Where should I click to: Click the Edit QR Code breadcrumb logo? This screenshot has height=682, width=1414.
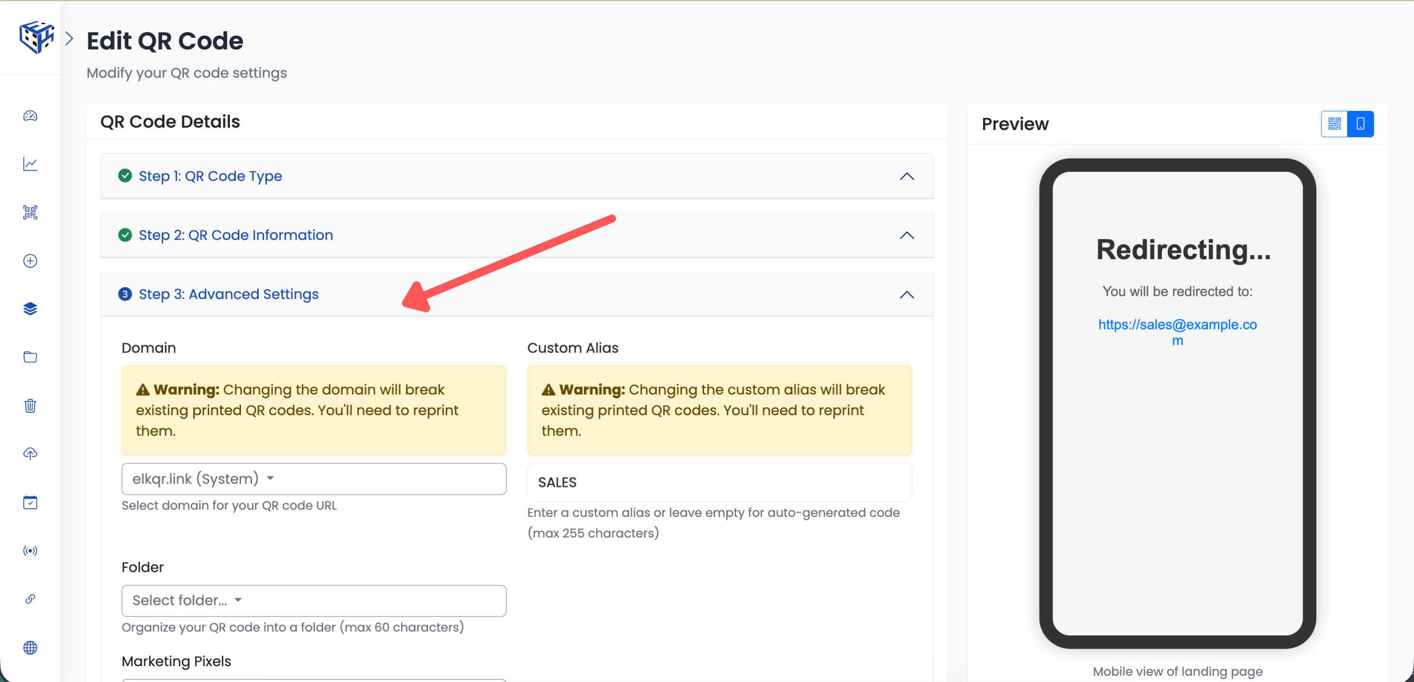click(x=36, y=37)
